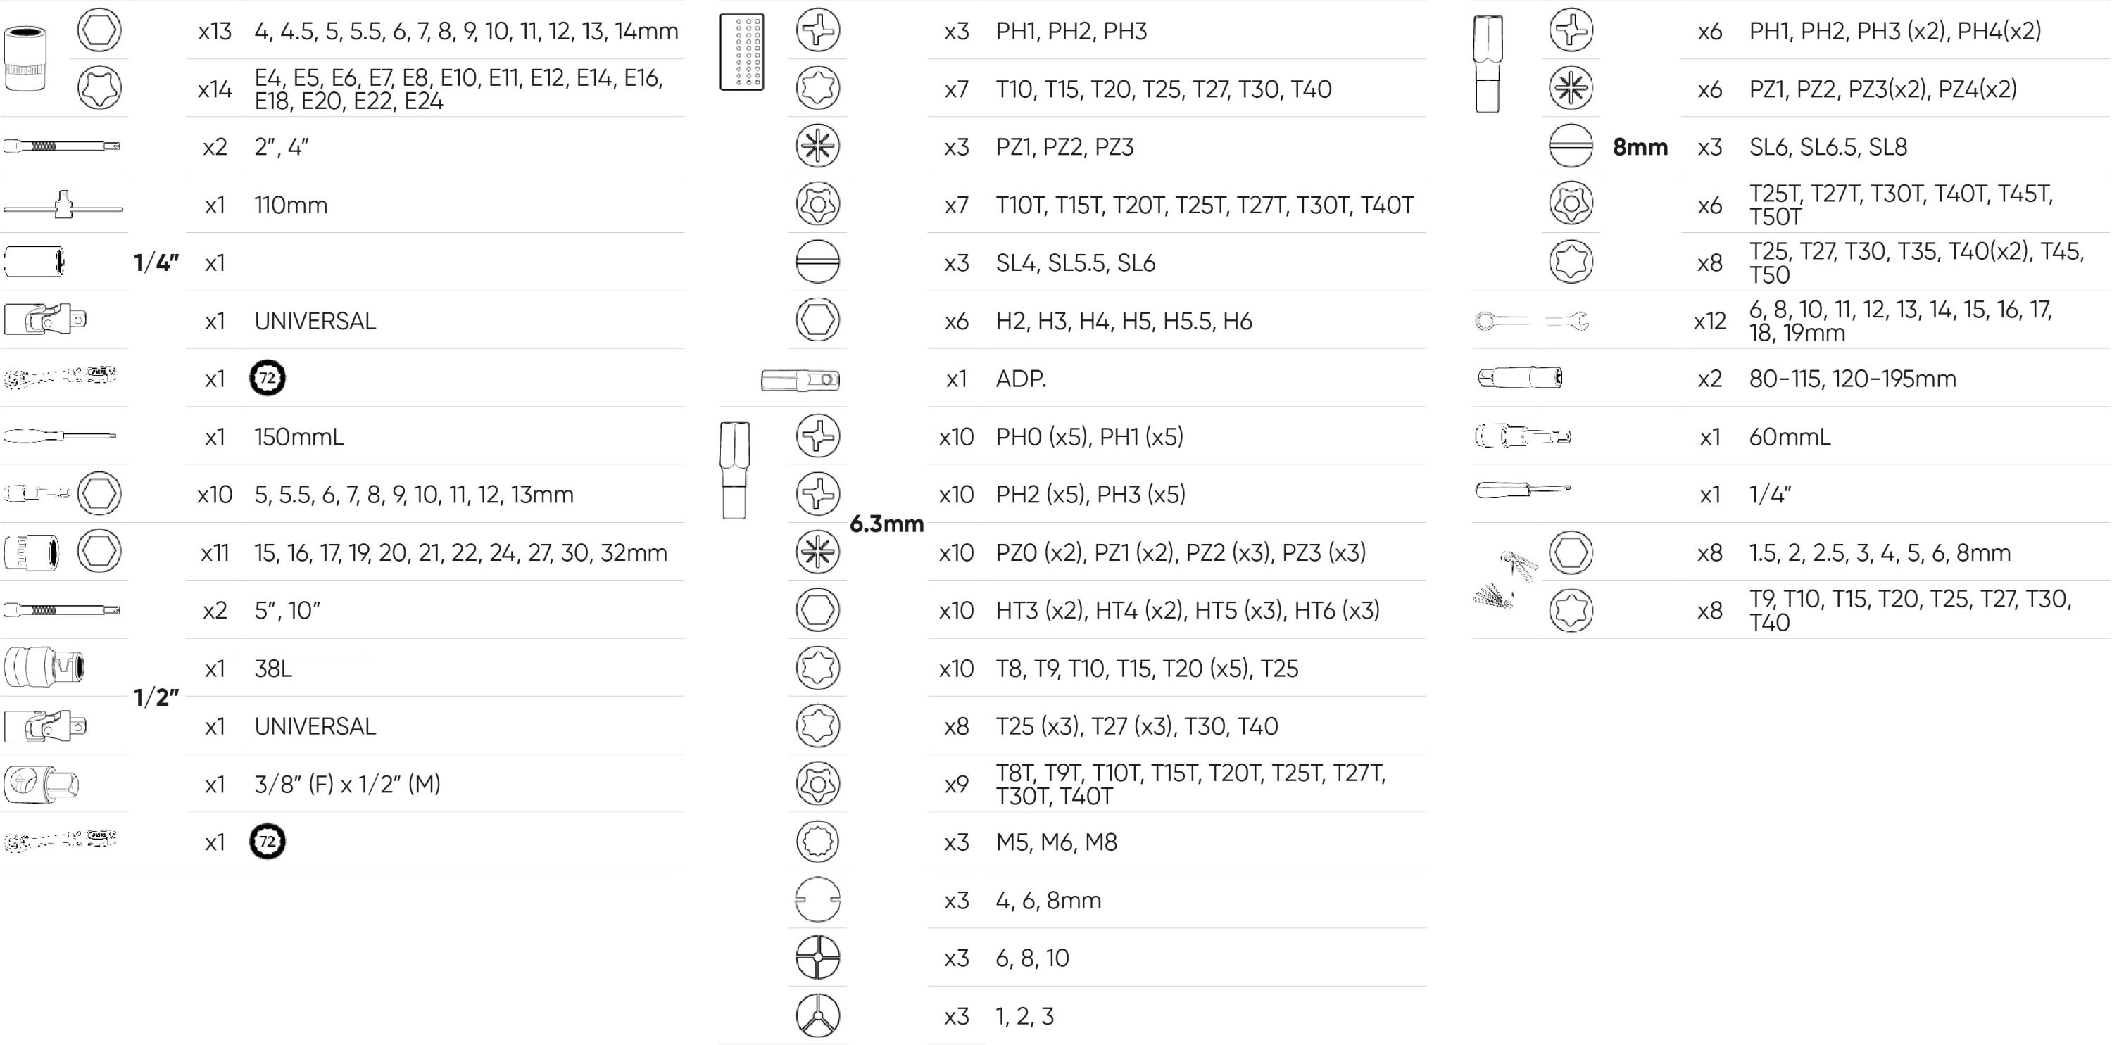The height and width of the screenshot is (1045, 2112).
Task: Click the 72-tooth badge in the 1/2" section
Action: (268, 842)
